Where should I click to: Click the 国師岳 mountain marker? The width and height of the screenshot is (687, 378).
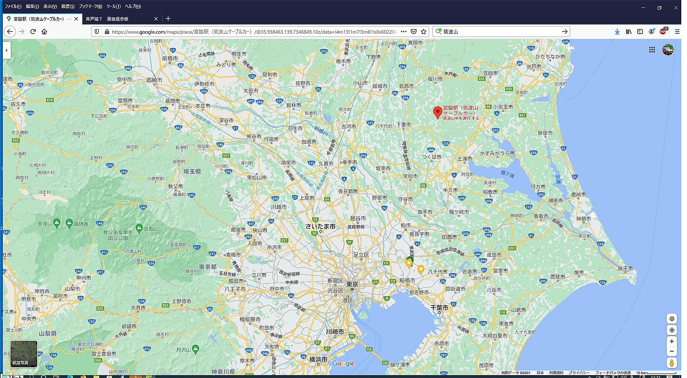pyautogui.click(x=69, y=224)
